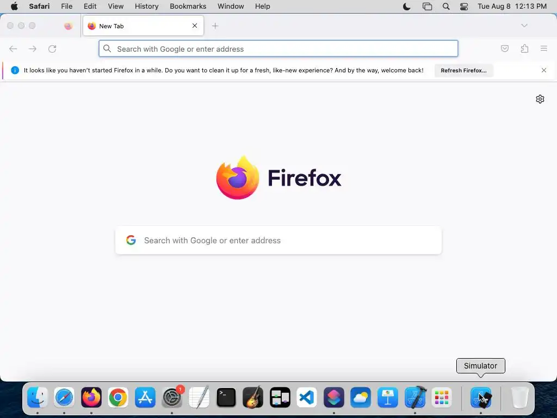Open Launchpad from the Dock
This screenshot has width=557, height=418.
[x=442, y=397]
